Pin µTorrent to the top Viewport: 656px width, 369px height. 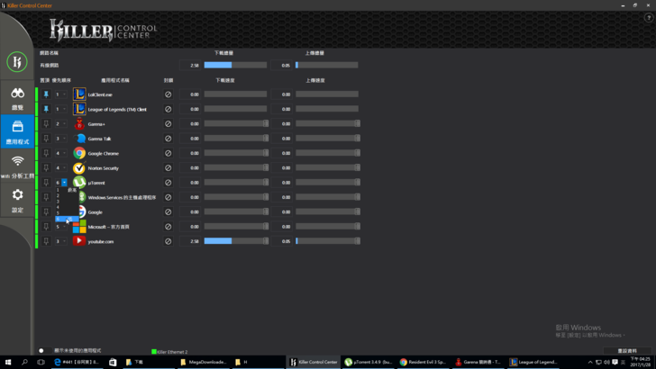click(x=46, y=183)
